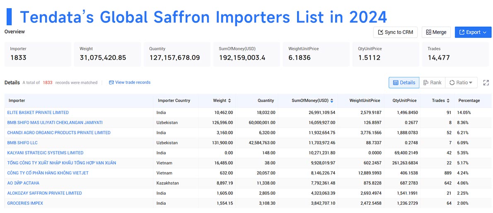Click the red 1833 records count

click(48, 82)
